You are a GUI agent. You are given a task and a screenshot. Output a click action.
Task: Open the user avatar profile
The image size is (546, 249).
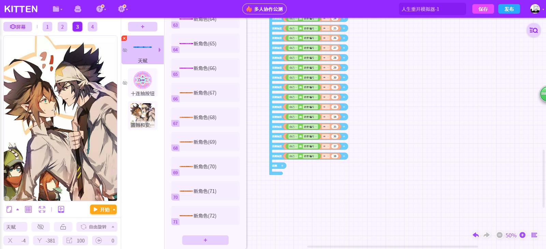click(535, 9)
